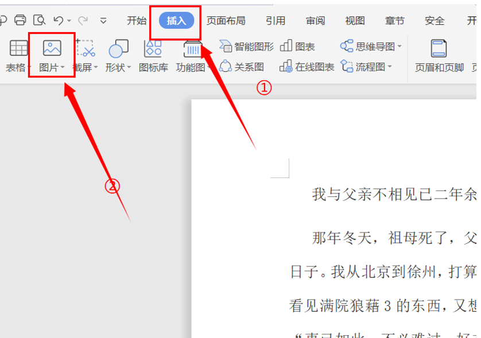Expand the 截屏 dropdown arrow
The height and width of the screenshot is (338, 481).
pyautogui.click(x=96, y=67)
